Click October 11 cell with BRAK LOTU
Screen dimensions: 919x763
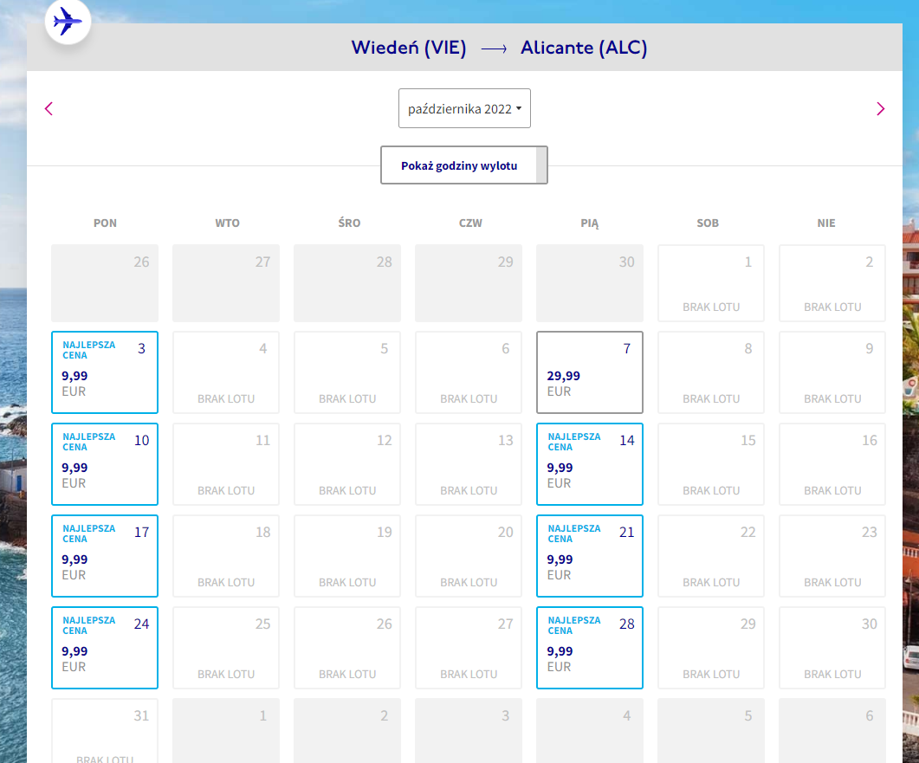[x=226, y=464]
